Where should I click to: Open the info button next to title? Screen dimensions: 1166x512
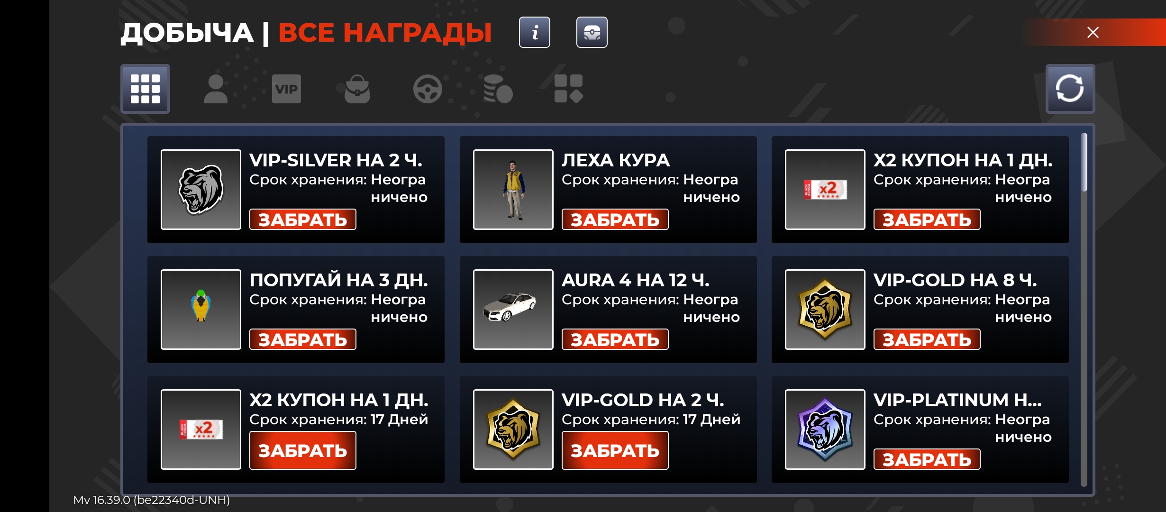535,32
